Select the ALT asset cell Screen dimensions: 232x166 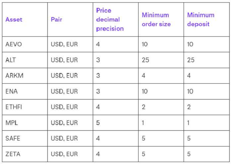[11, 60]
